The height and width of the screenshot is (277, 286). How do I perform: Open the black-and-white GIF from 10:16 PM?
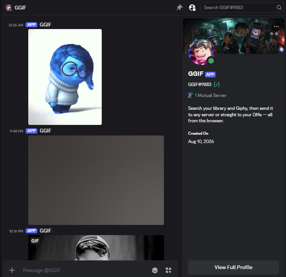pos(96,248)
